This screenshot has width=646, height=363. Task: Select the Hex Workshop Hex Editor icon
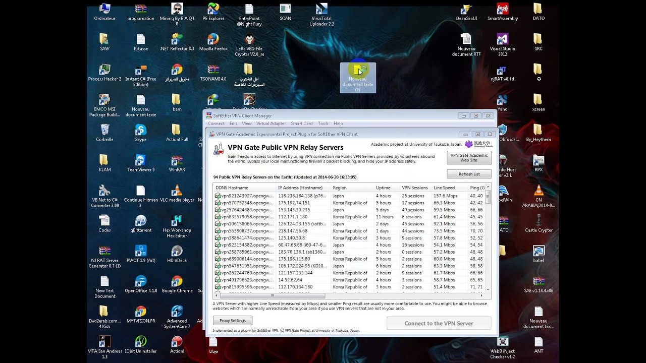point(177,226)
